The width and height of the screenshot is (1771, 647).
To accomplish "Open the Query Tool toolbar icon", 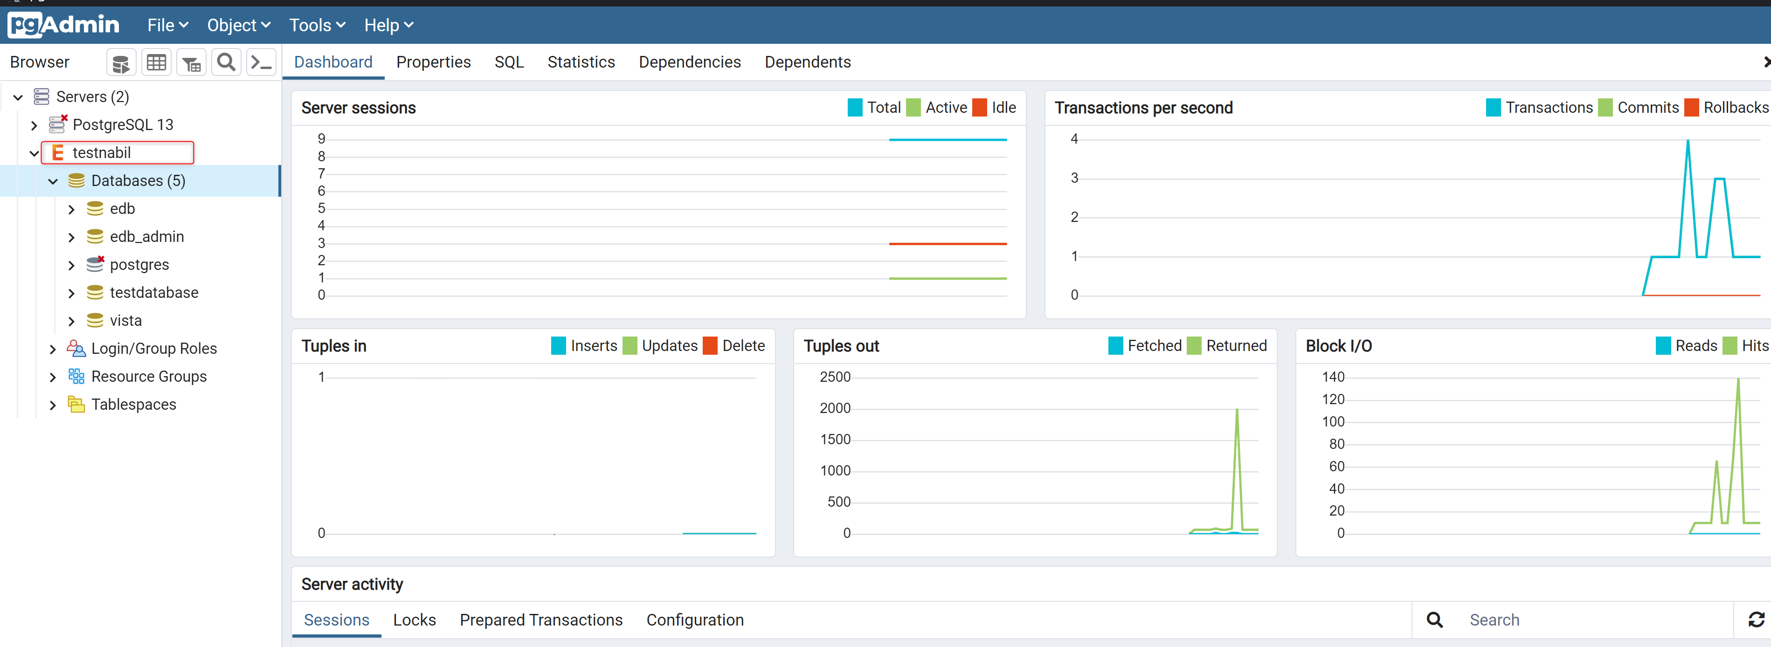I will 121,63.
